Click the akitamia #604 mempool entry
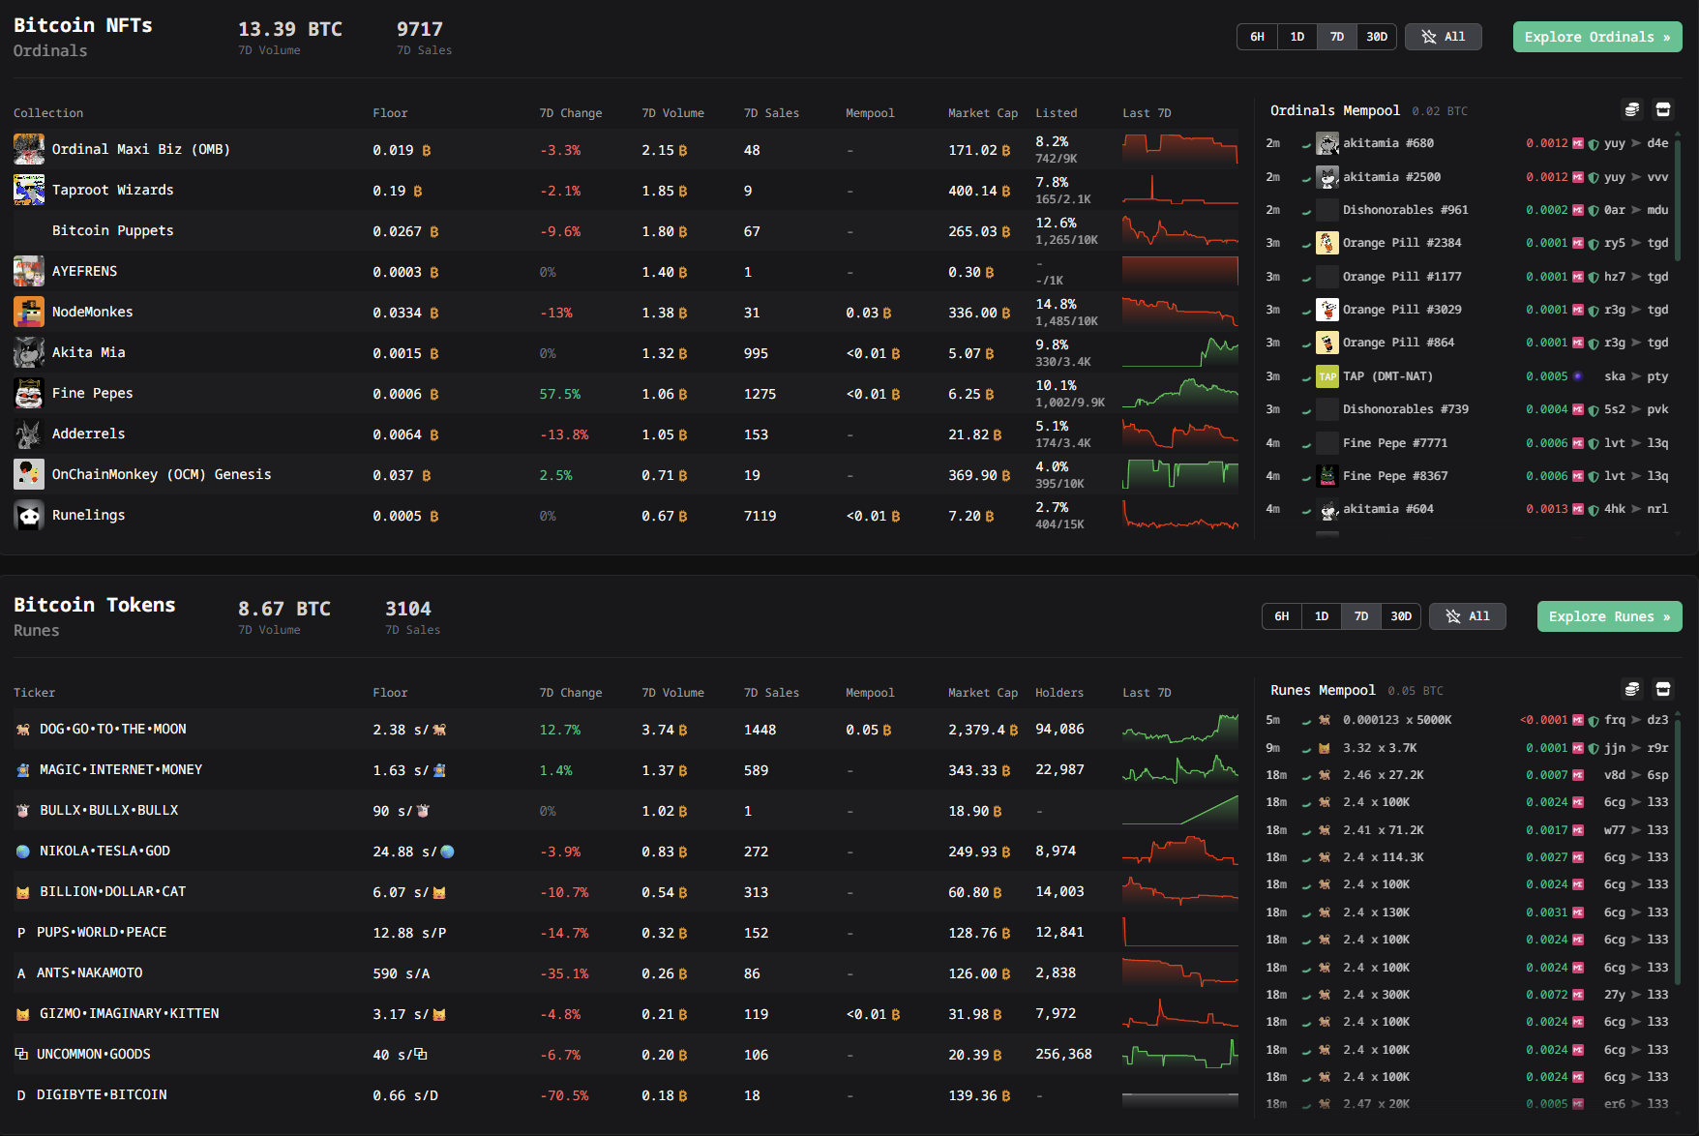This screenshot has width=1699, height=1136. (x=1467, y=509)
